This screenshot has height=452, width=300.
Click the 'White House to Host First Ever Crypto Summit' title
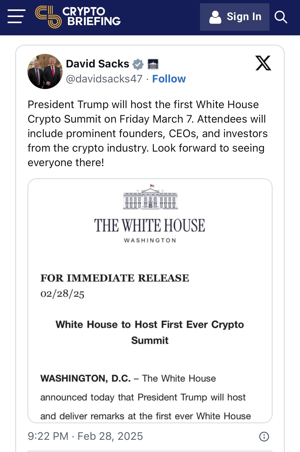click(x=150, y=332)
